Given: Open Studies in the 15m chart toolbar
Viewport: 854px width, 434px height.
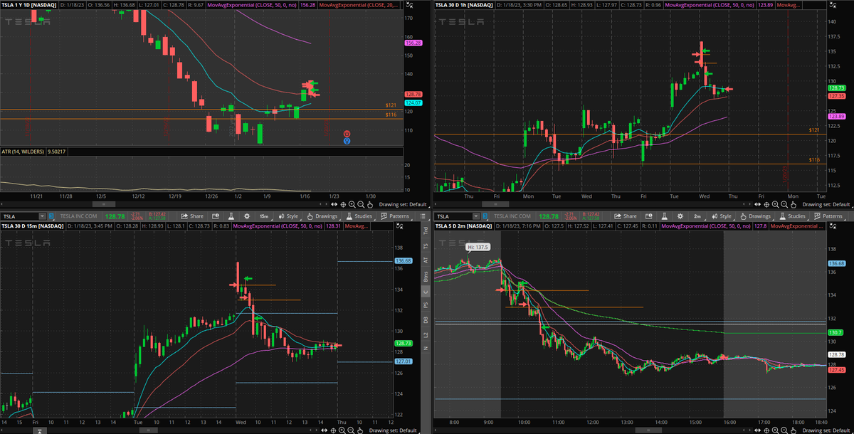Looking at the screenshot, I should point(361,216).
